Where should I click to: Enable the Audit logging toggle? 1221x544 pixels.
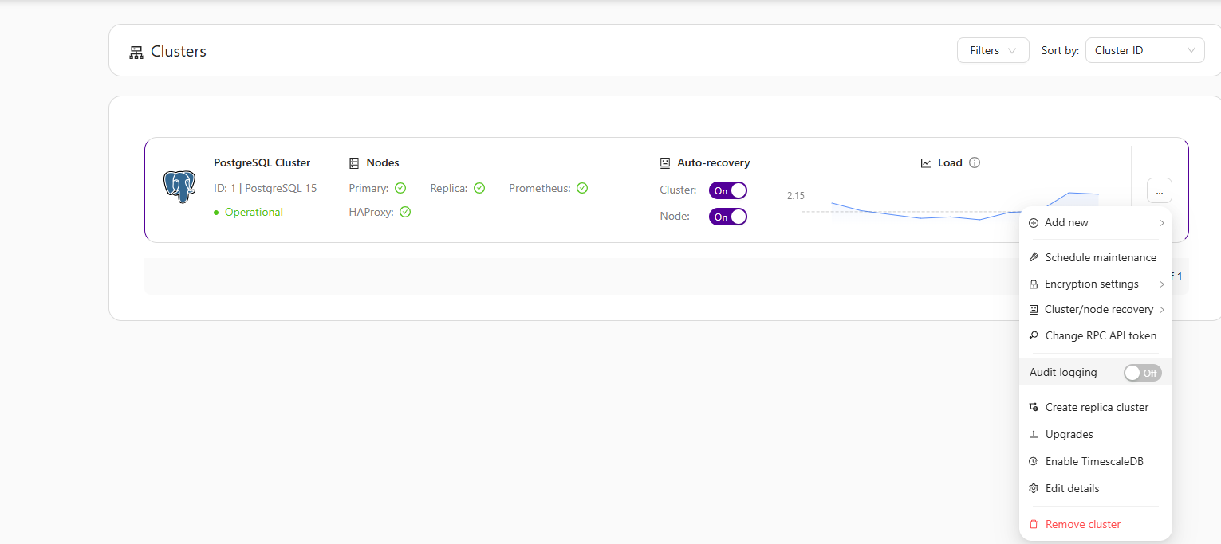pos(1142,373)
